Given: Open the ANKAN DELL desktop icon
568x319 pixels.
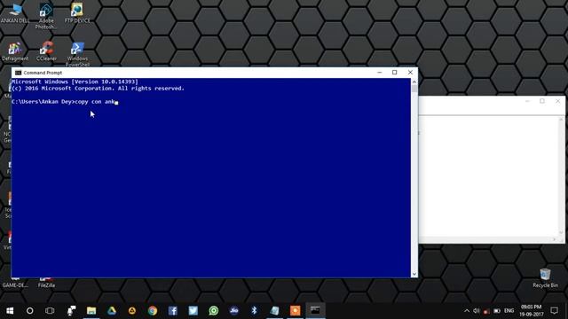Looking at the screenshot, I should coord(15,13).
